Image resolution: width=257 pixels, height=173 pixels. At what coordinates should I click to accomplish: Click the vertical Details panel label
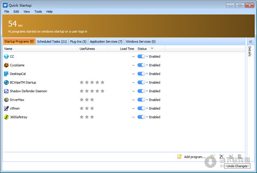[x=250, y=51]
